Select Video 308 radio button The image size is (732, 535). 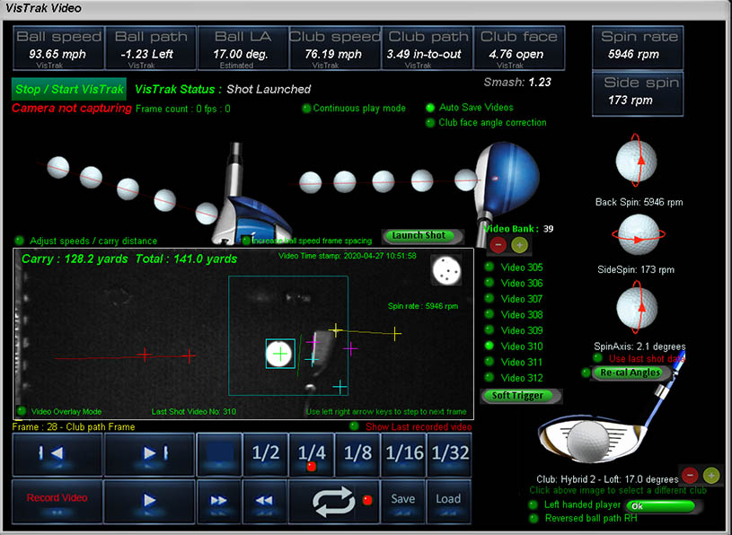(x=489, y=314)
